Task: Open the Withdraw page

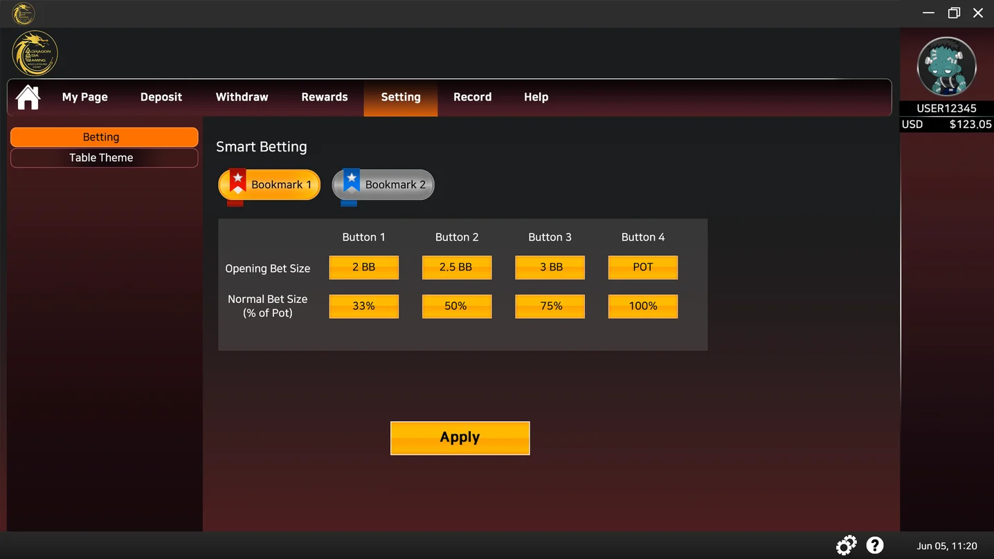Action: coord(242,97)
